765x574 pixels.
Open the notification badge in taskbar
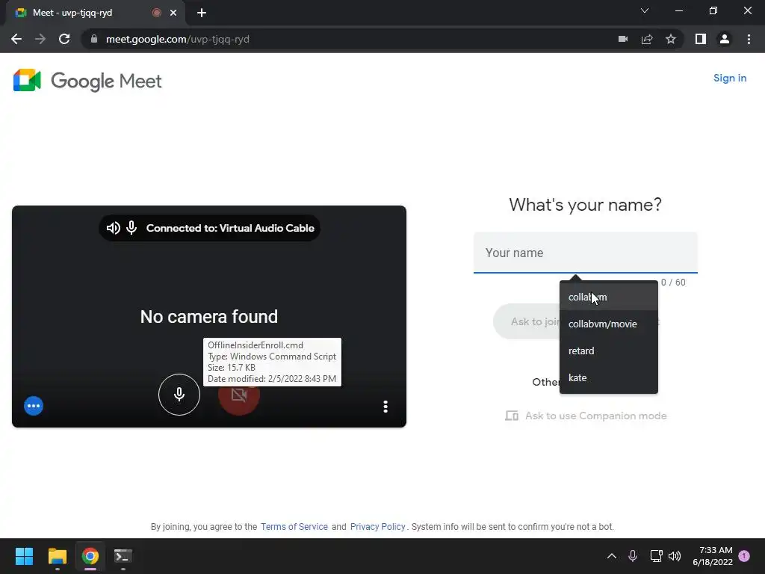[744, 555]
